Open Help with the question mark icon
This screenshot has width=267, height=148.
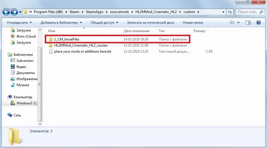click(x=259, y=23)
